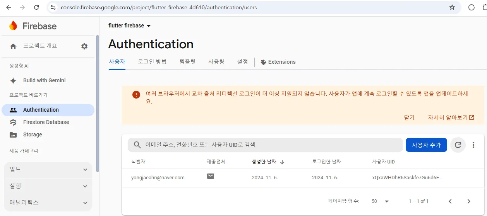Open 프로젝트 개요 in sidebar
Viewport: 487px width, 216px height.
click(x=40, y=46)
